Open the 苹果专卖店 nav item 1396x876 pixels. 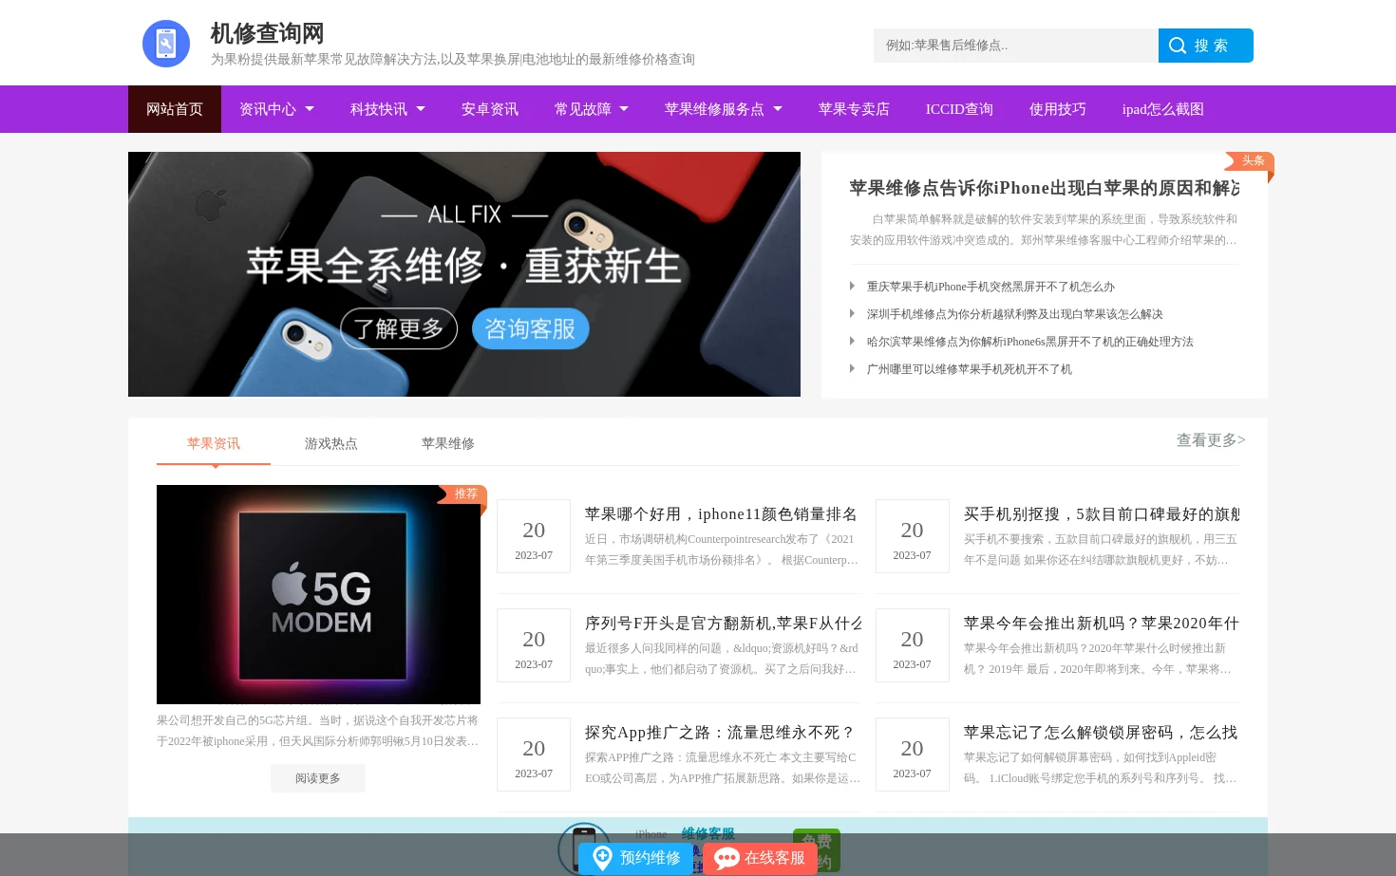[854, 109]
